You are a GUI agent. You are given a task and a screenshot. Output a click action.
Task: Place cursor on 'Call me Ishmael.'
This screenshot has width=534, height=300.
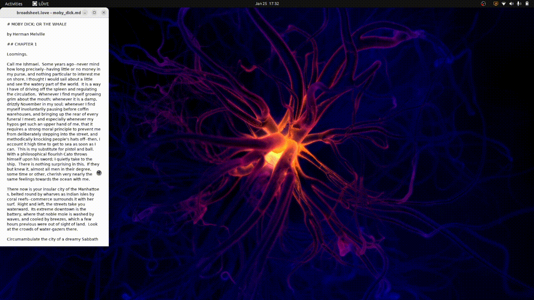(23, 64)
